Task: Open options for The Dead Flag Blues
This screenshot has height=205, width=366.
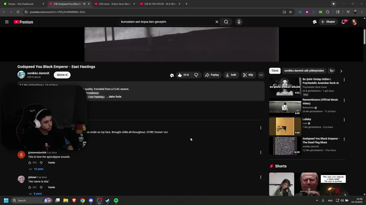Action: [344, 139]
